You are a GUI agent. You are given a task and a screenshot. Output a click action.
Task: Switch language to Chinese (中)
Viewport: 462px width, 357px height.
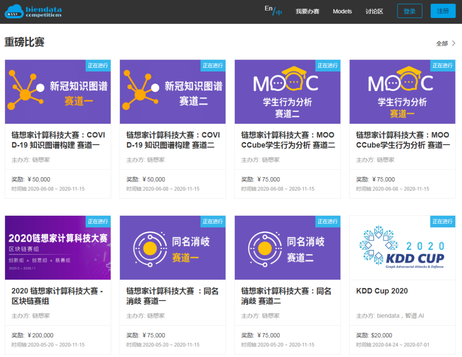279,13
